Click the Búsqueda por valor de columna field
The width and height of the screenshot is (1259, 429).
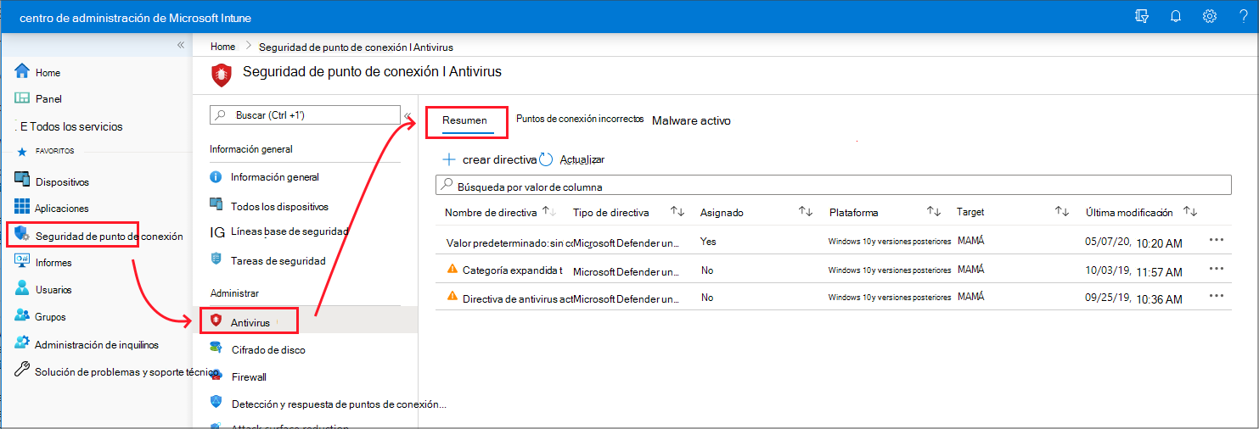click(x=834, y=185)
